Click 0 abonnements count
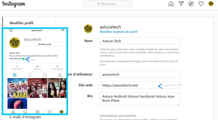Image resolution: width=218 pixels, height=120 pixels. click(x=57, y=68)
